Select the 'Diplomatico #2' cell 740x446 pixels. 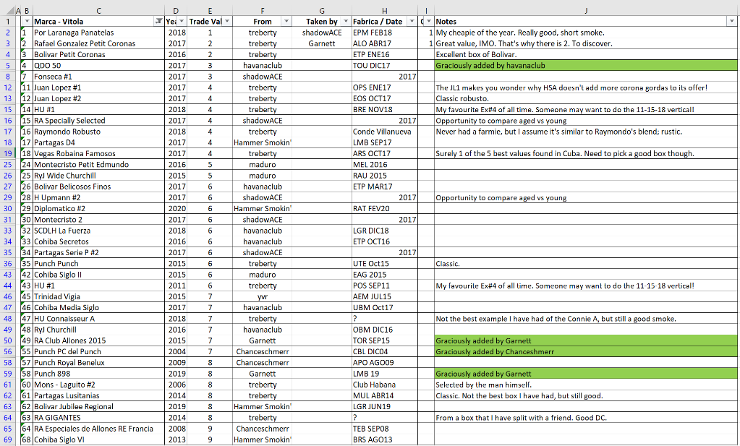[98, 208]
